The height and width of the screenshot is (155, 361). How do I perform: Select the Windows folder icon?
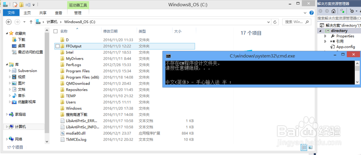point(62,108)
